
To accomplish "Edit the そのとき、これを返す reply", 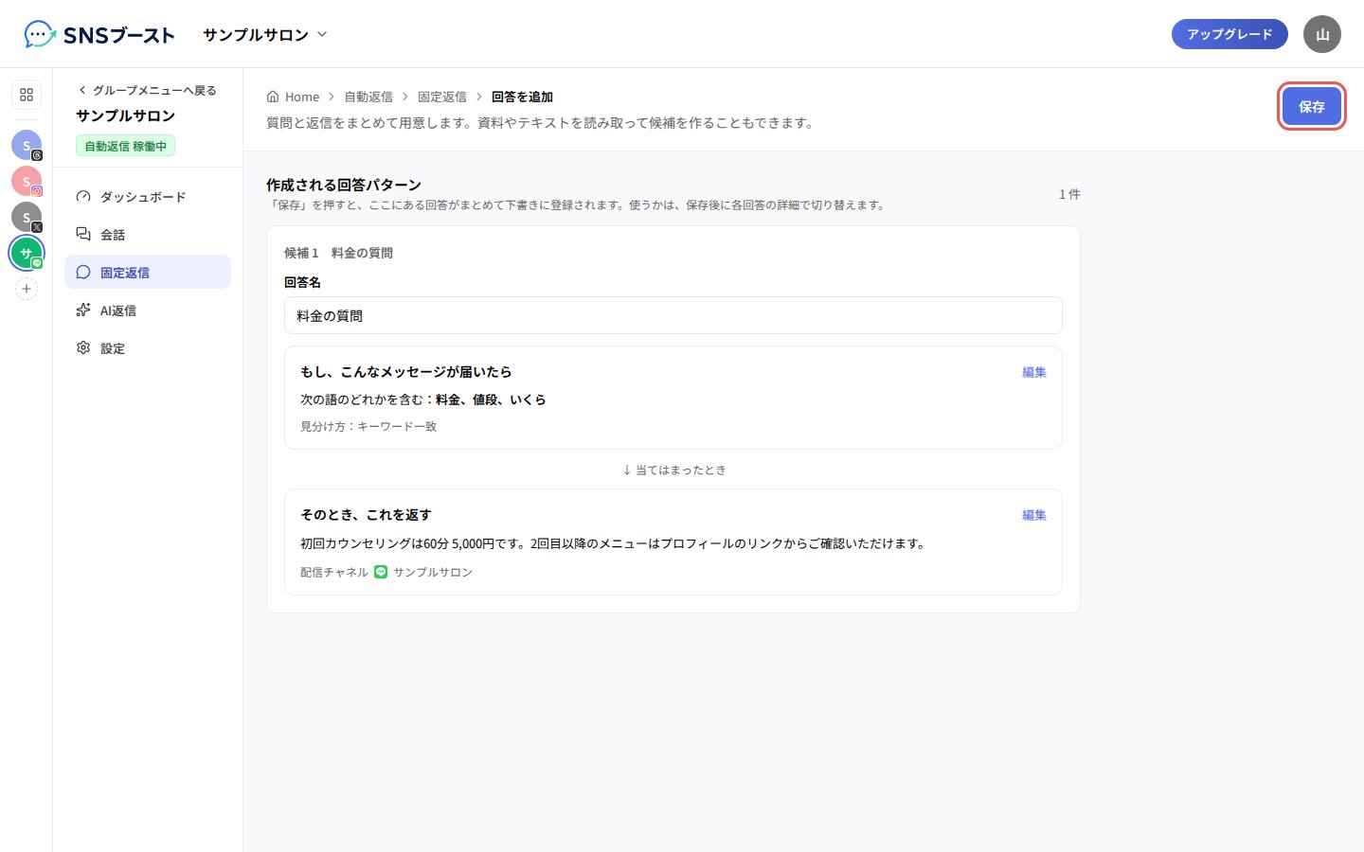I will pyautogui.click(x=1034, y=515).
